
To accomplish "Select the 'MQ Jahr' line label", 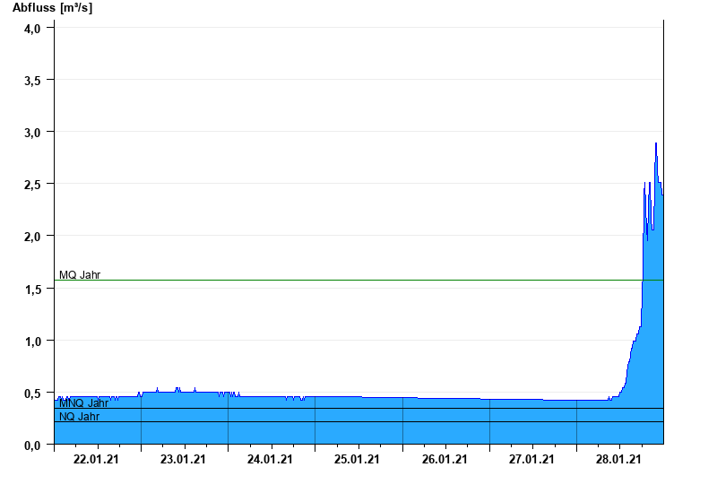I will (x=80, y=274).
